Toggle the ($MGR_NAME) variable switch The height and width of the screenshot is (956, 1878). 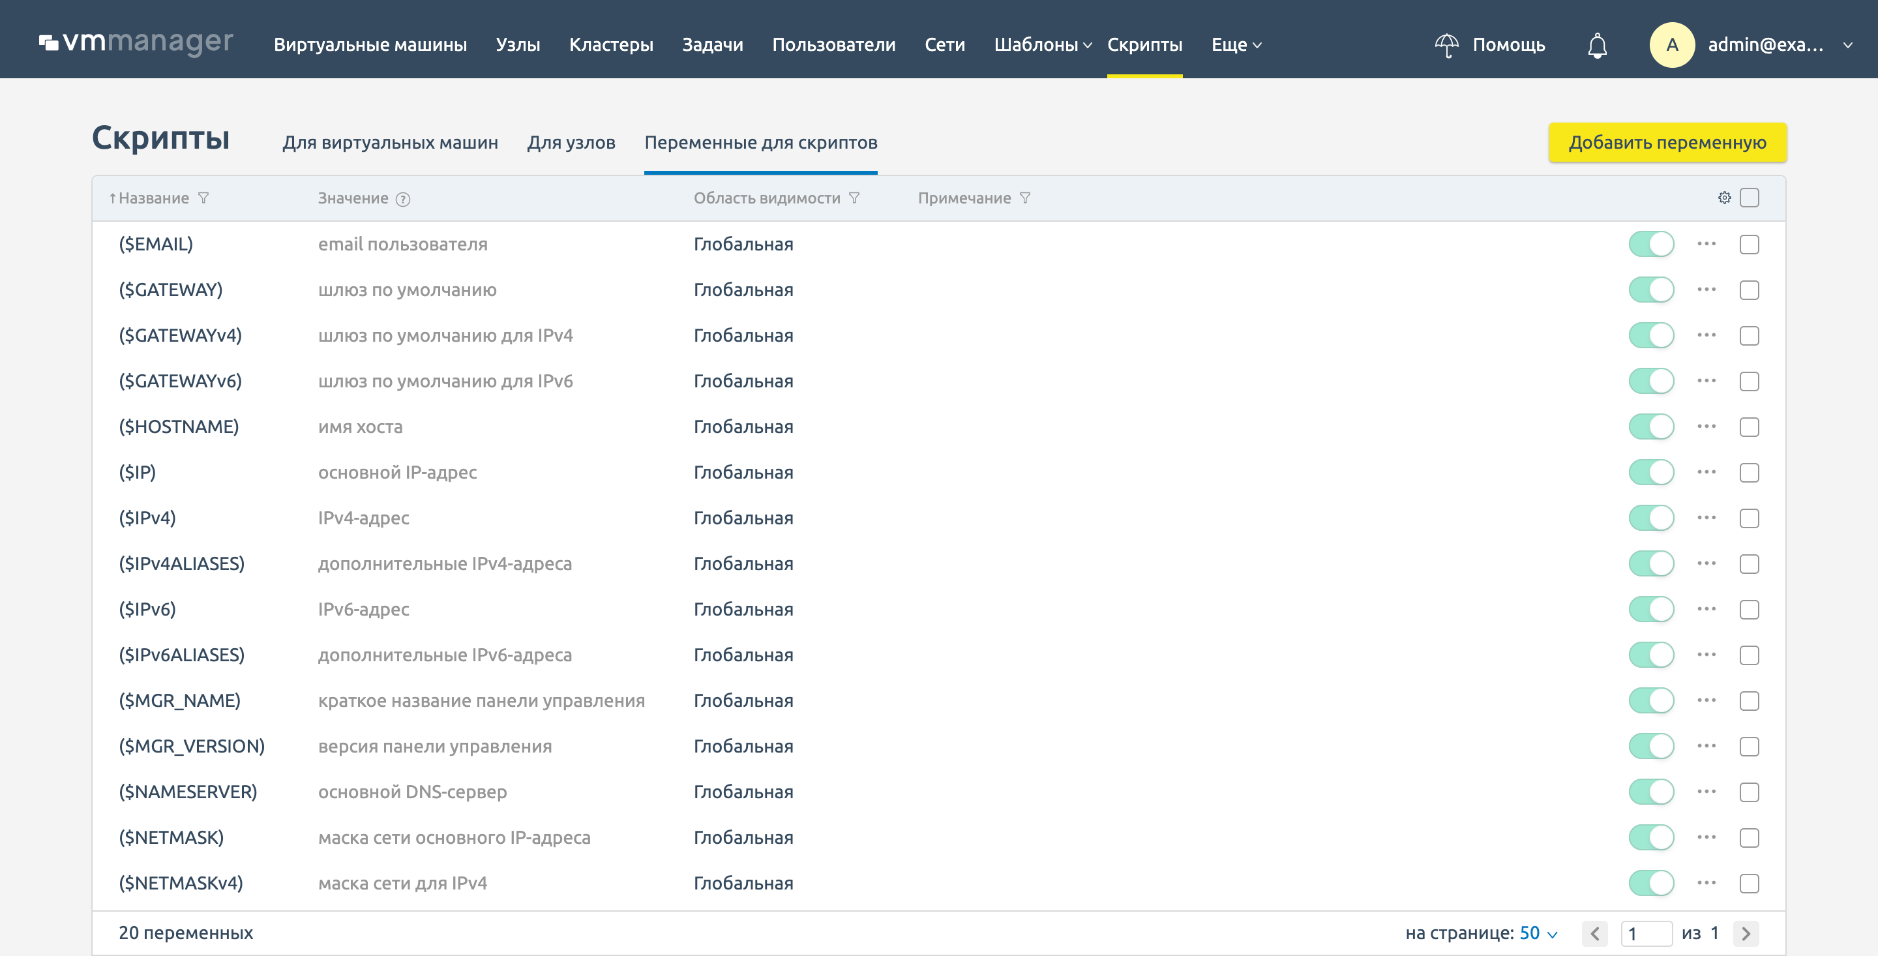point(1651,701)
